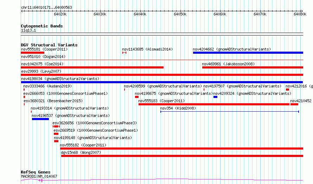Open the MACROD1|NM_014067 gene label

click(x=39, y=176)
